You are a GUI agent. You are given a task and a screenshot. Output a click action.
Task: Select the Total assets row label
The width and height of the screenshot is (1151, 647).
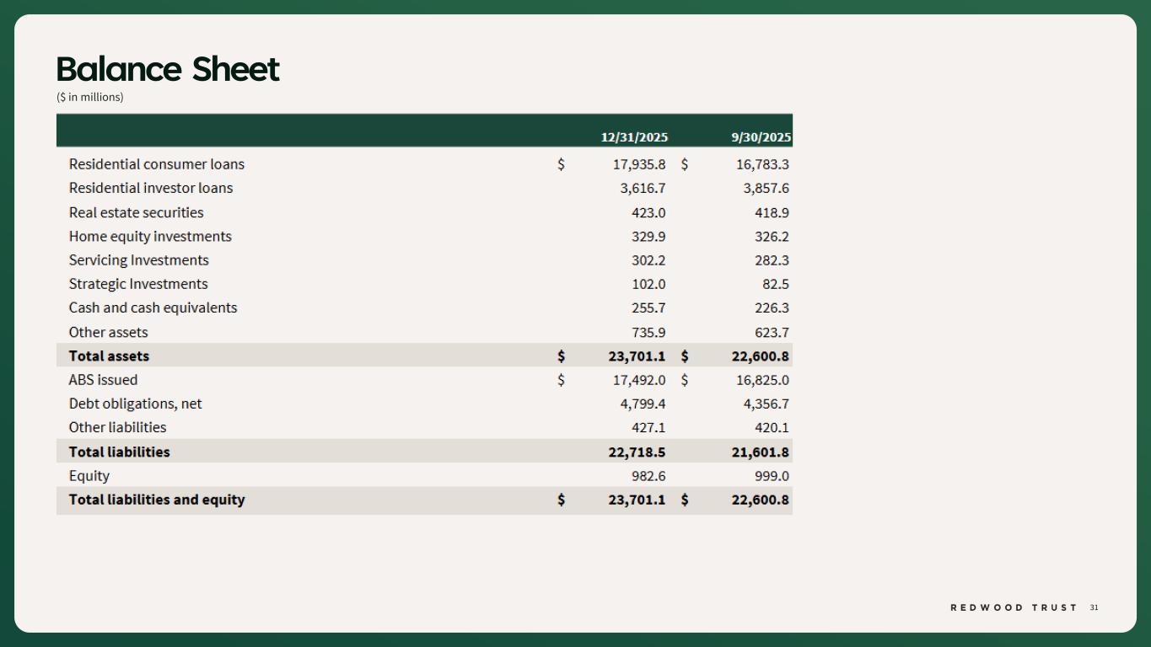tap(109, 356)
